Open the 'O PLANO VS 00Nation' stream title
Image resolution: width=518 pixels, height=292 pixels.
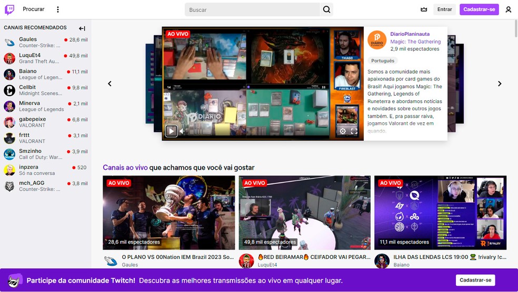point(178,257)
